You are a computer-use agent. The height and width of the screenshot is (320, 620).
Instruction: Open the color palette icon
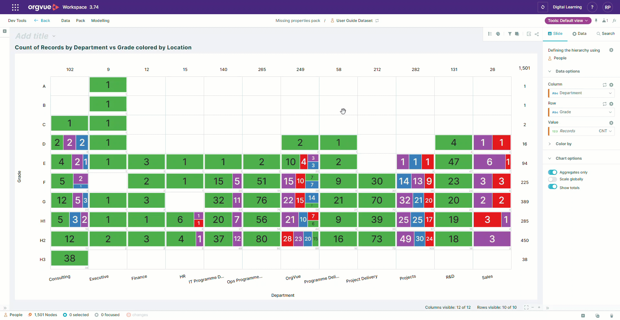[x=498, y=34]
